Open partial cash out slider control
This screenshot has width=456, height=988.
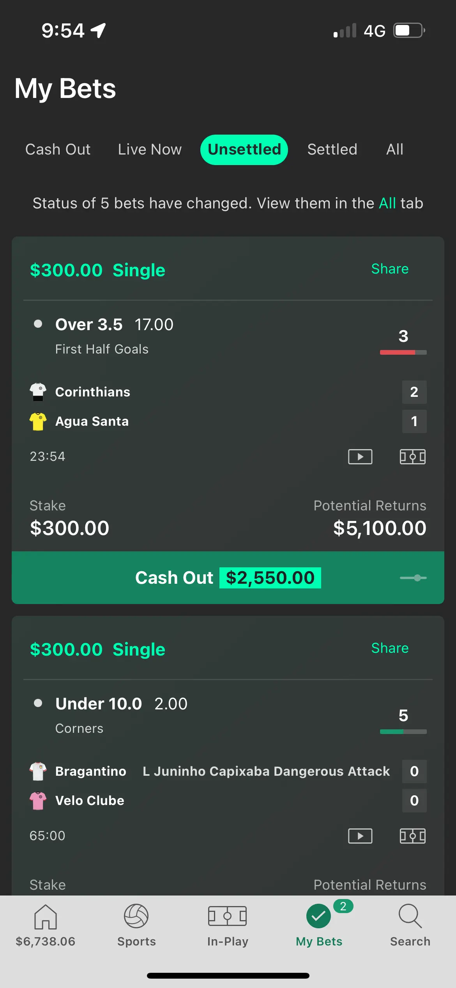click(414, 578)
